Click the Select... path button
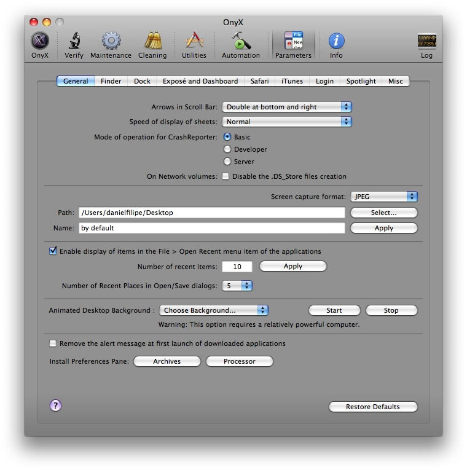Image resolution: width=467 pixels, height=470 pixels. tap(384, 213)
